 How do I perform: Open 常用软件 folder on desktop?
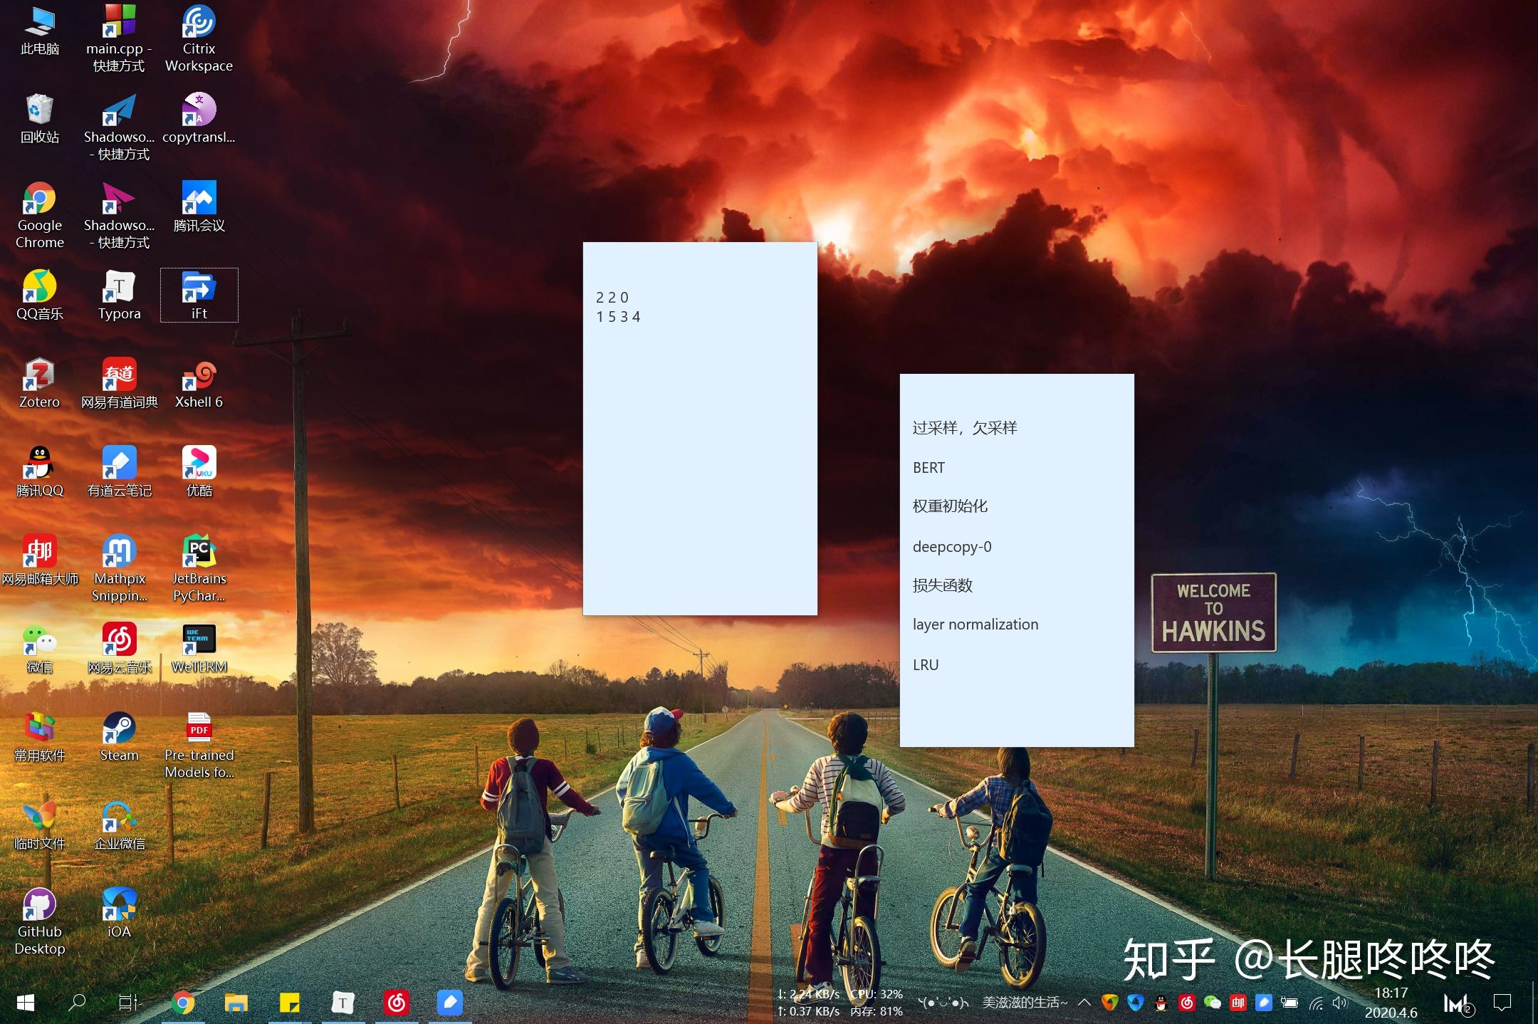[40, 737]
